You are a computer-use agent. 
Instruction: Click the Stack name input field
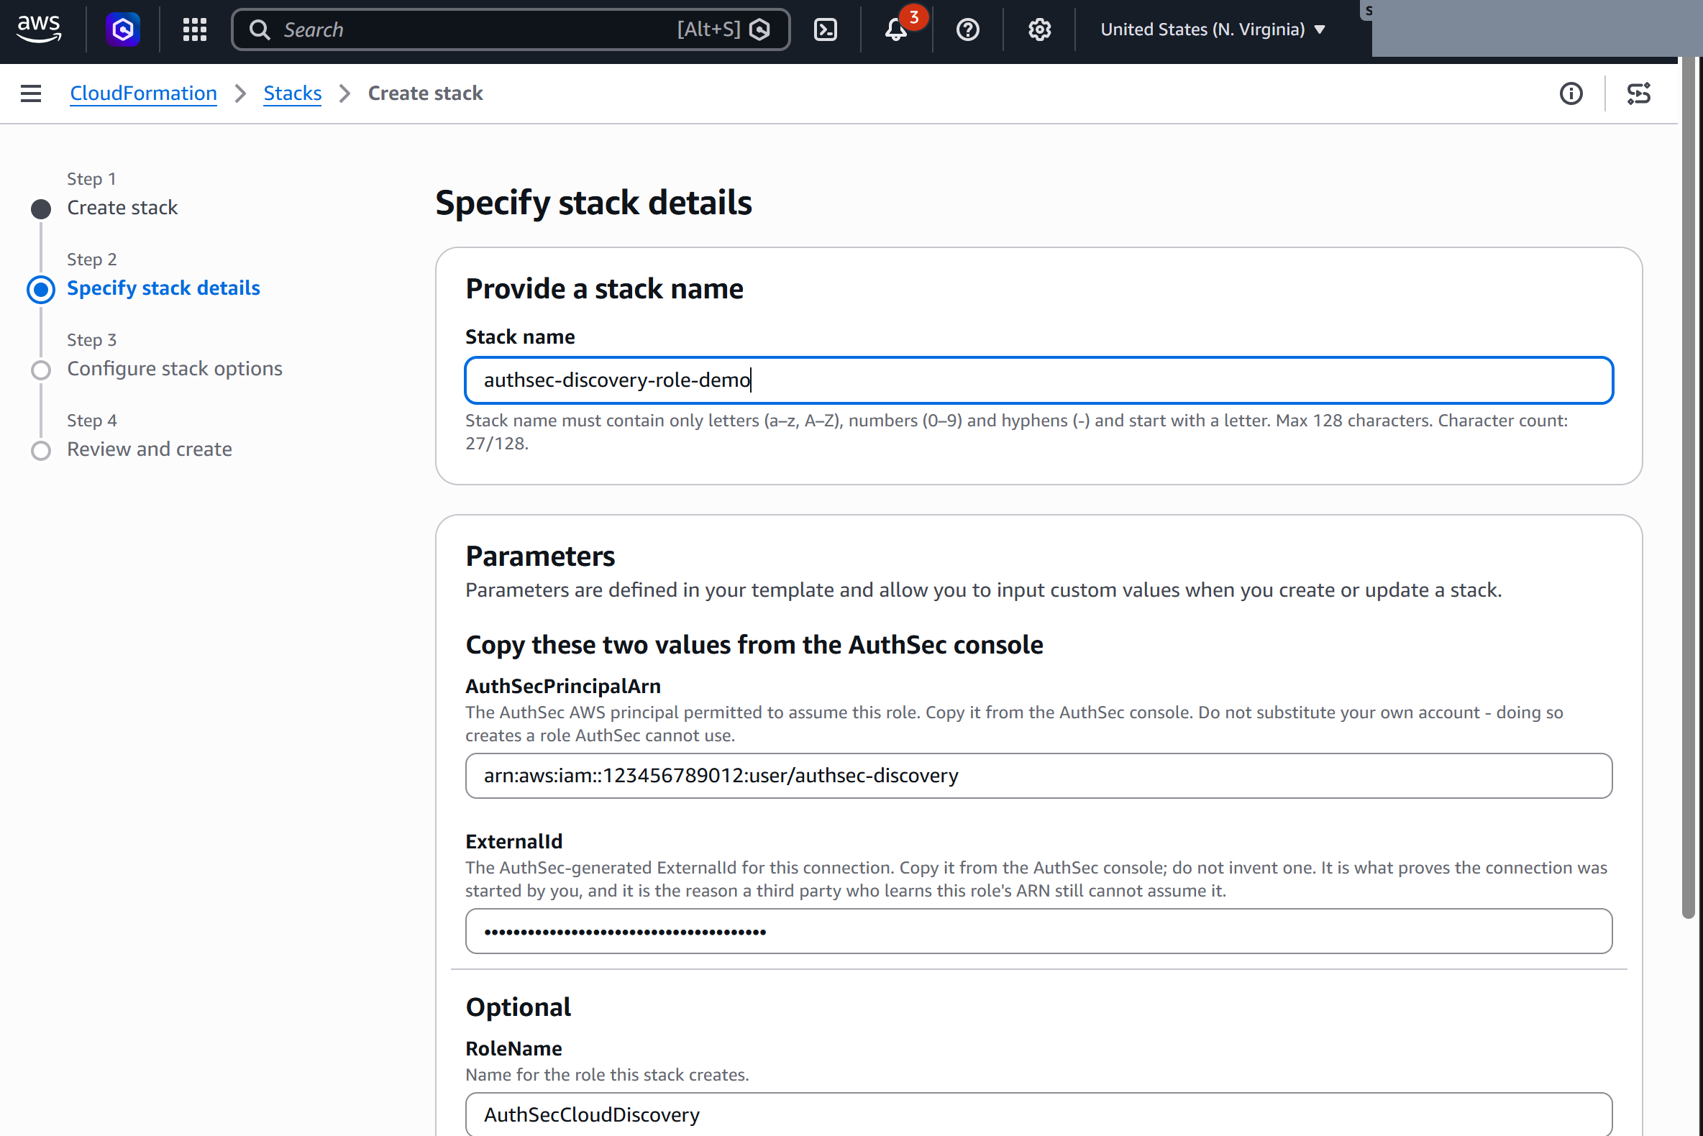tap(1038, 380)
